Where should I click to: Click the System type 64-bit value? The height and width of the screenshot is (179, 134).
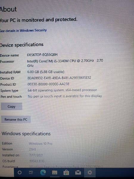(62, 90)
